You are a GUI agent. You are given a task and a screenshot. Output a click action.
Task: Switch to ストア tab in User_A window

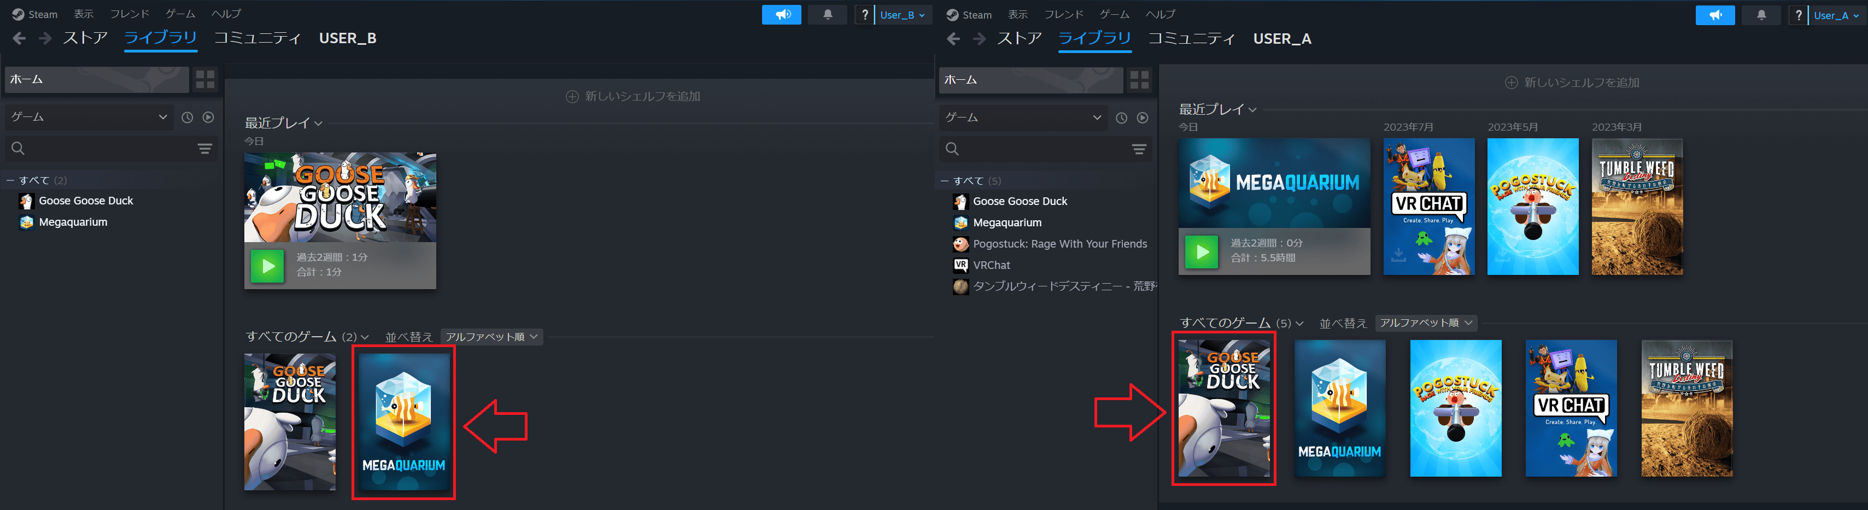1019,39
